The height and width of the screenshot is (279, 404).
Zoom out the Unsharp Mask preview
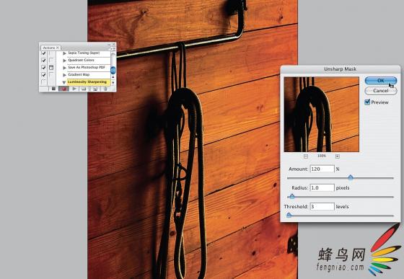(306, 156)
